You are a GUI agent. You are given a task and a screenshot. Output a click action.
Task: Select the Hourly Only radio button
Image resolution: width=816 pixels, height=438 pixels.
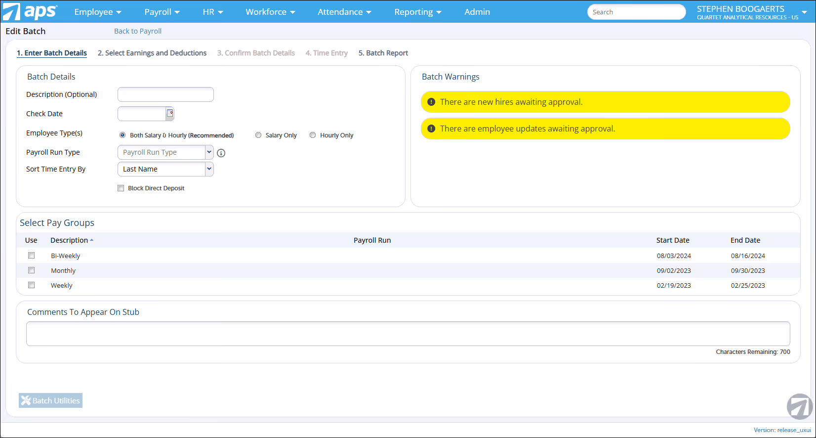(x=313, y=135)
